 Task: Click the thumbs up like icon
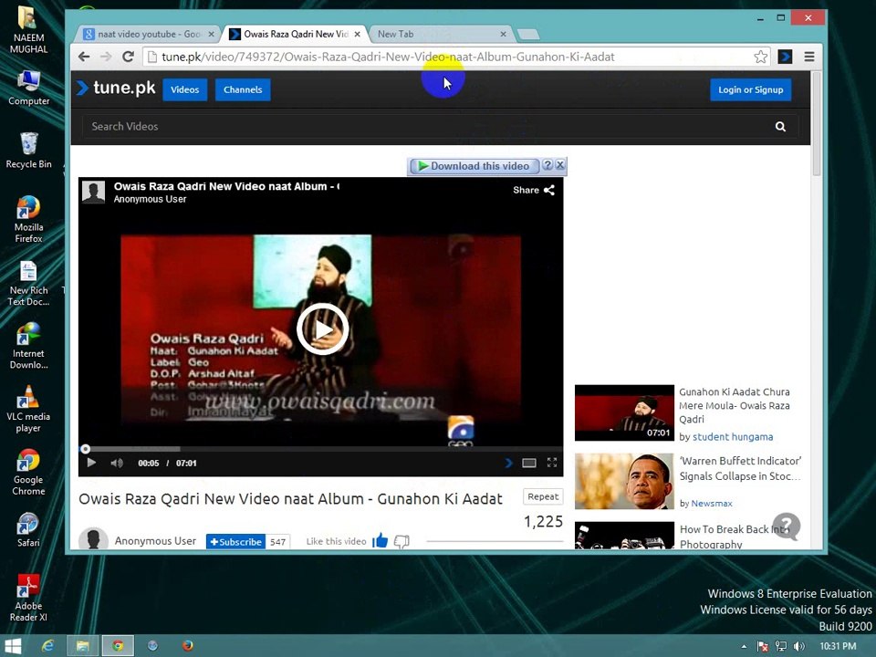point(381,540)
